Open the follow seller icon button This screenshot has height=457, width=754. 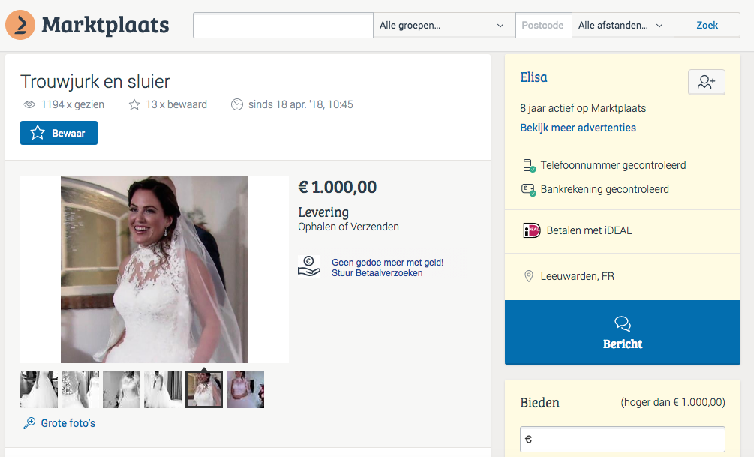tap(707, 82)
